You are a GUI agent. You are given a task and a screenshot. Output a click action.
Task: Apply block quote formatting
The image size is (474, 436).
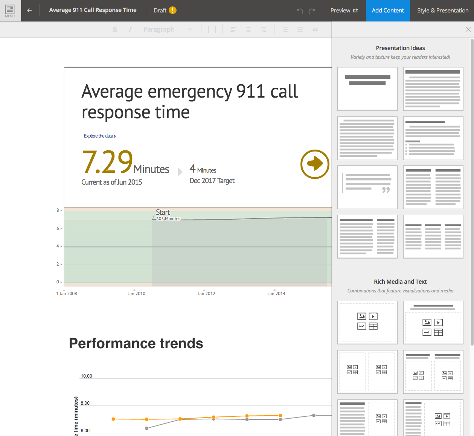[x=315, y=29]
